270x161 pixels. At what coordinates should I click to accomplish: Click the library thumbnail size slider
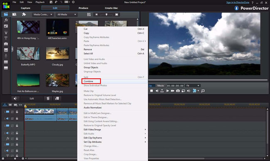pos(106,15)
